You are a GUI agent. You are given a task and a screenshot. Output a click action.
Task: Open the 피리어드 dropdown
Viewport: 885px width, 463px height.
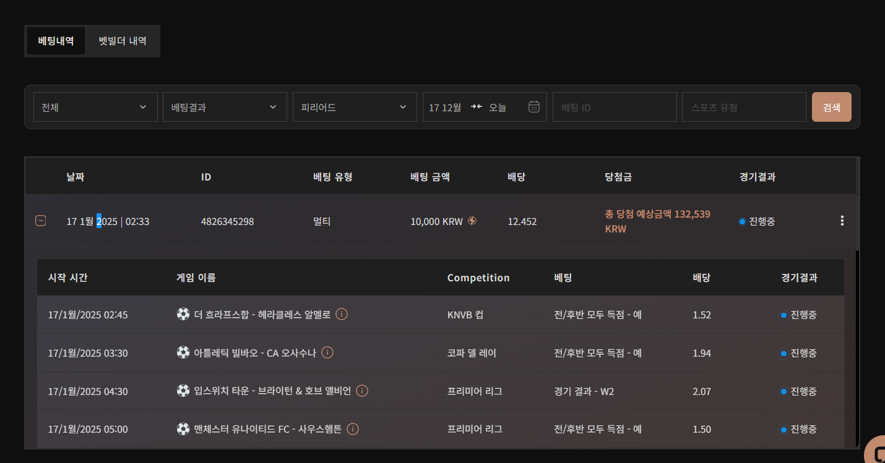tap(355, 107)
